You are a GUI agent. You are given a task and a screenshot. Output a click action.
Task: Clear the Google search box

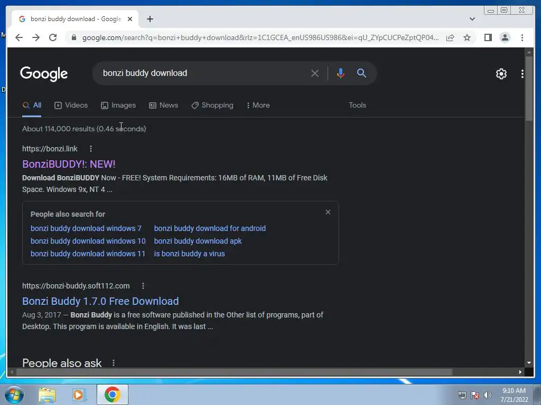314,73
